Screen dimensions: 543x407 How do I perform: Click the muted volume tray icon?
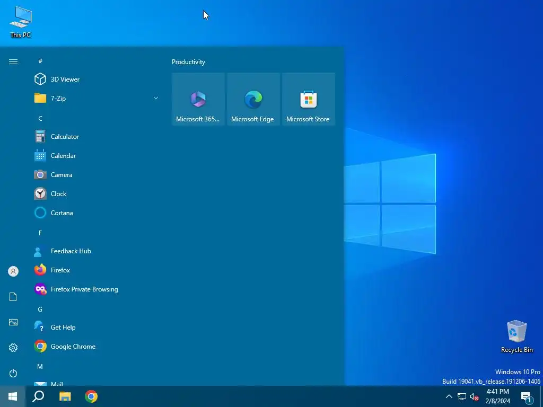(475, 396)
